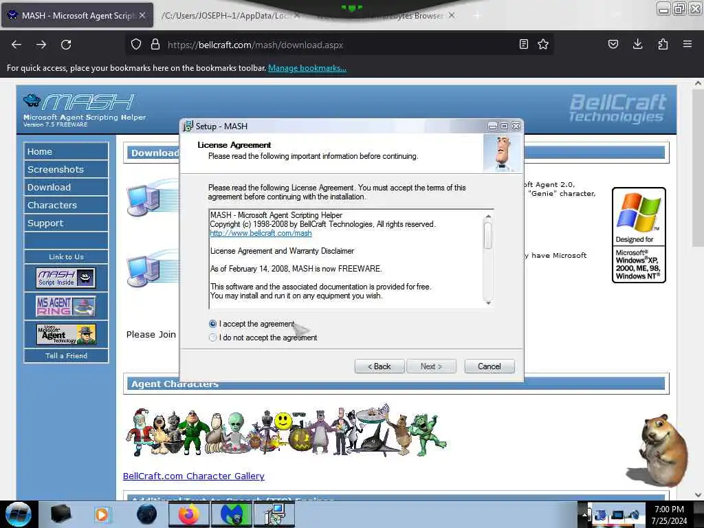Open Download in the site sidebar
The width and height of the screenshot is (704, 528).
point(66,187)
